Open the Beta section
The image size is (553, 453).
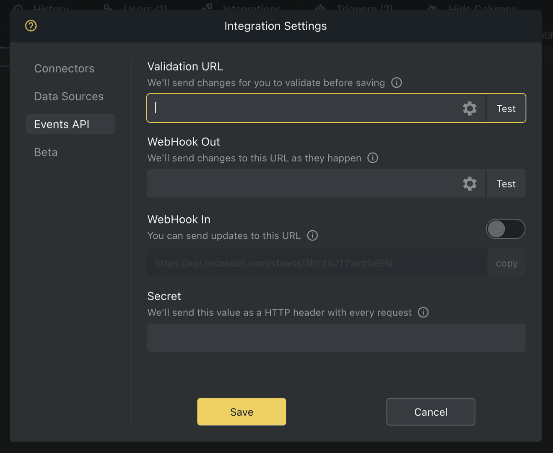[x=46, y=152]
